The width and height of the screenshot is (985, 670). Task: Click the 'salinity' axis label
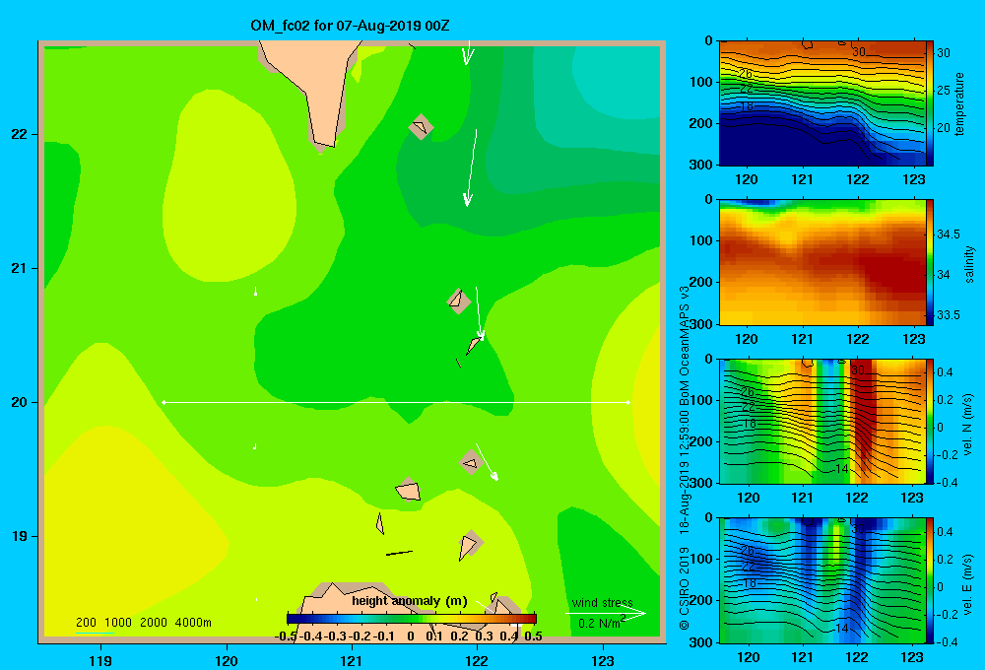point(969,264)
